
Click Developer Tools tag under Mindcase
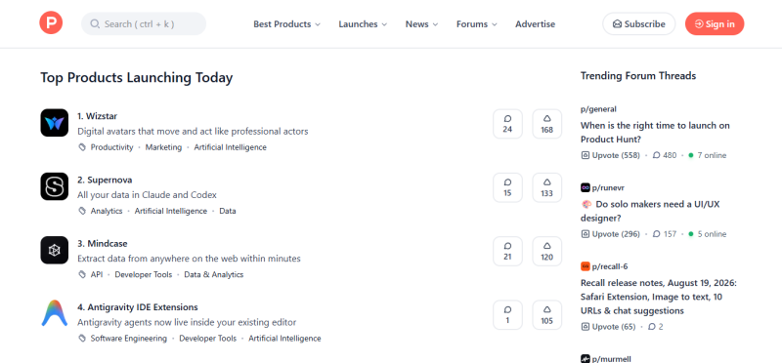click(144, 275)
